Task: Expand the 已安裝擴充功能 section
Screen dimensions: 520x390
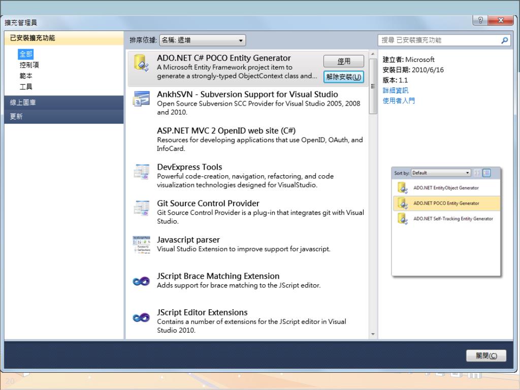Action: click(64, 38)
